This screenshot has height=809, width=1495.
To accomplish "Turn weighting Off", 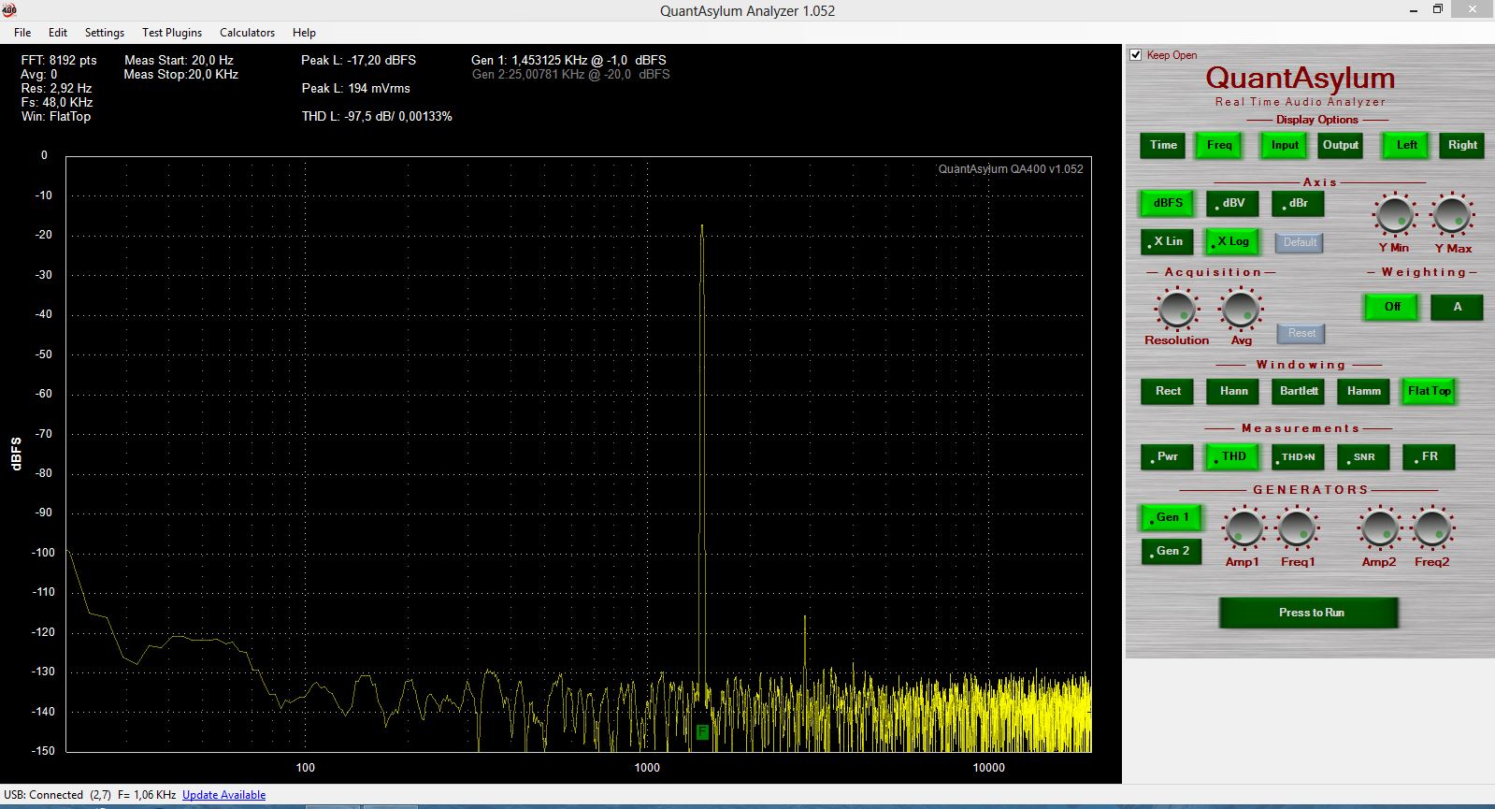I will [x=1391, y=307].
